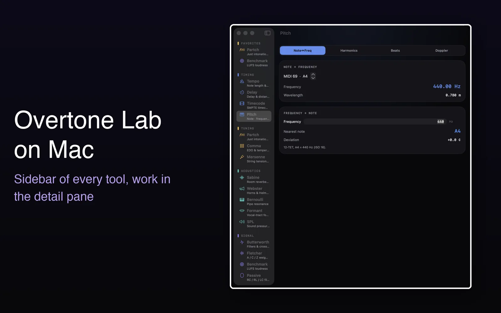This screenshot has width=501, height=313.
Task: Click the Formant mouth icon
Action: (242, 211)
